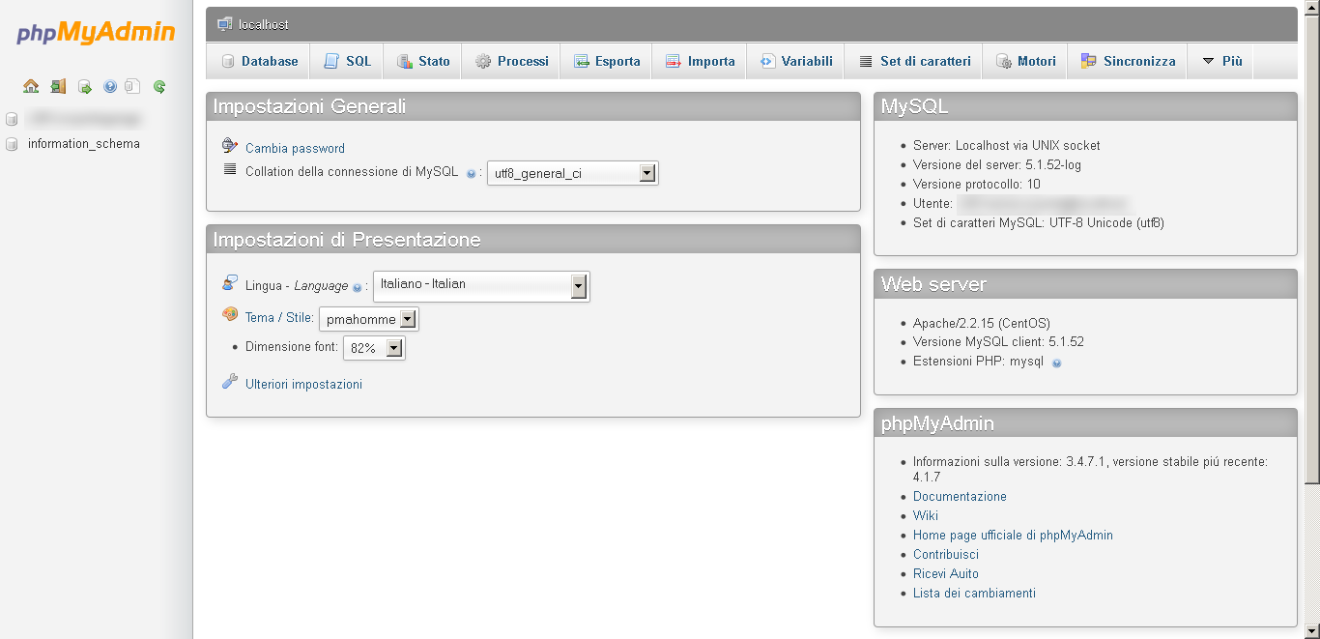This screenshot has width=1320, height=639.
Task: Open Home page ufficiale di phpMyAdmin link
Action: 1013,535
